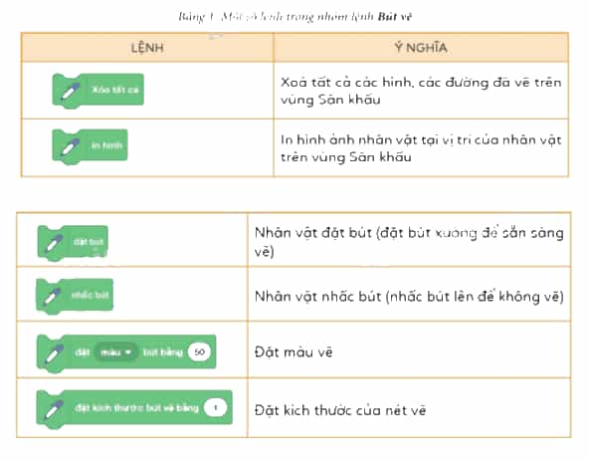Click the 'Đặt màu vẽ' description text
The image size is (589, 461).
pyautogui.click(x=294, y=352)
